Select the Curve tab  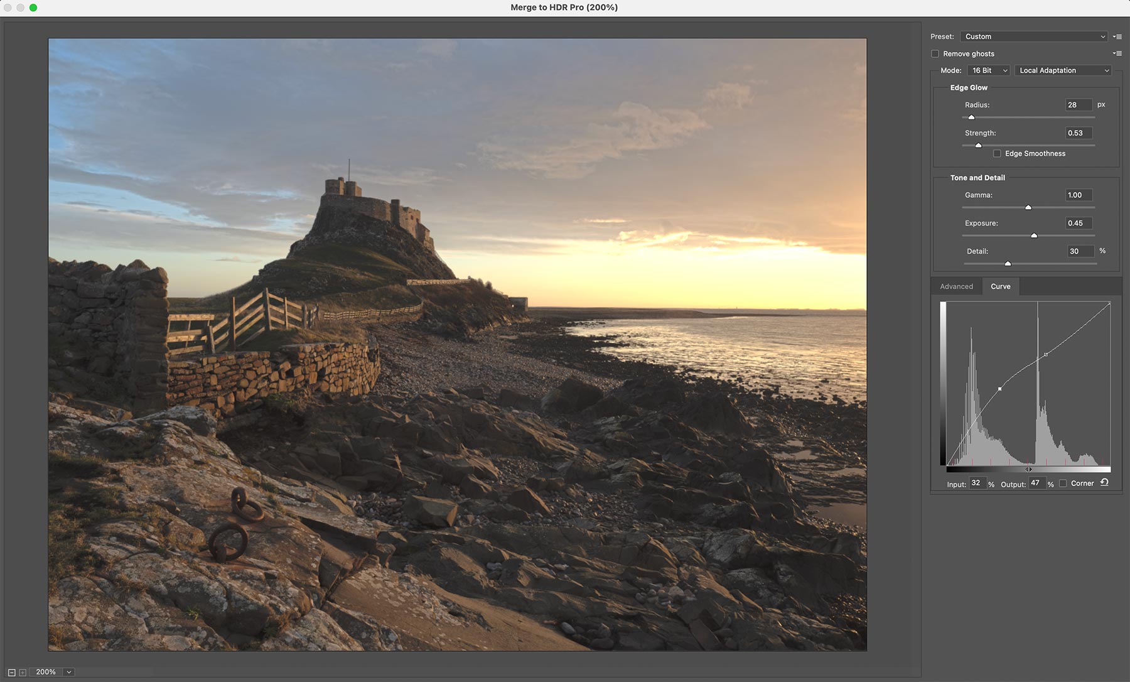(x=1000, y=286)
